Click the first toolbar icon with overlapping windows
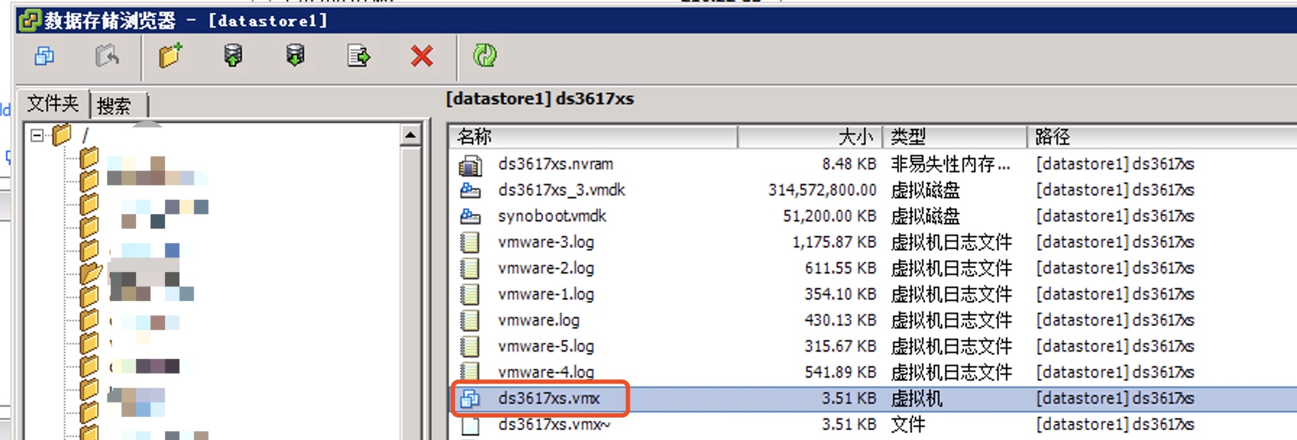The height and width of the screenshot is (440, 1297). click(44, 56)
